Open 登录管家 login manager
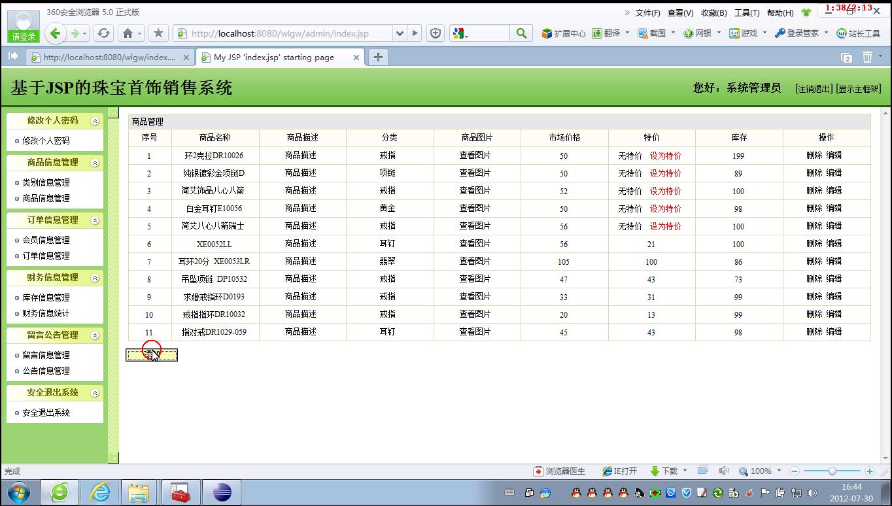This screenshot has height=506, width=892. coord(797,33)
